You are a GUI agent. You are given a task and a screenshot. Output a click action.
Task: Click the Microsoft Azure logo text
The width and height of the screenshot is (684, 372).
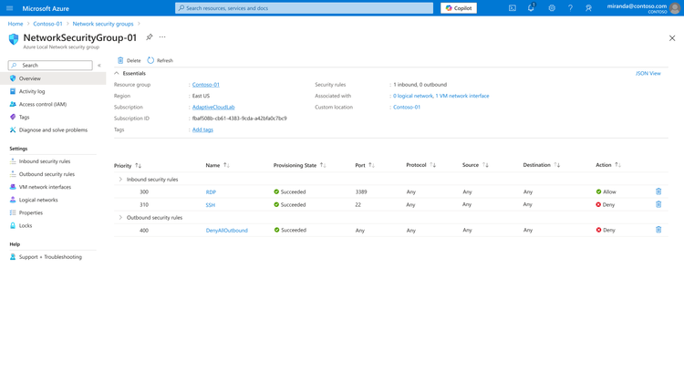point(46,8)
